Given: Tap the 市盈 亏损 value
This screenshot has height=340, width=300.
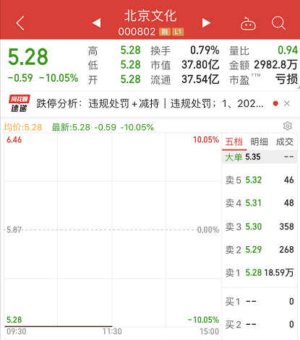Looking at the screenshot, I should pyautogui.click(x=287, y=79).
